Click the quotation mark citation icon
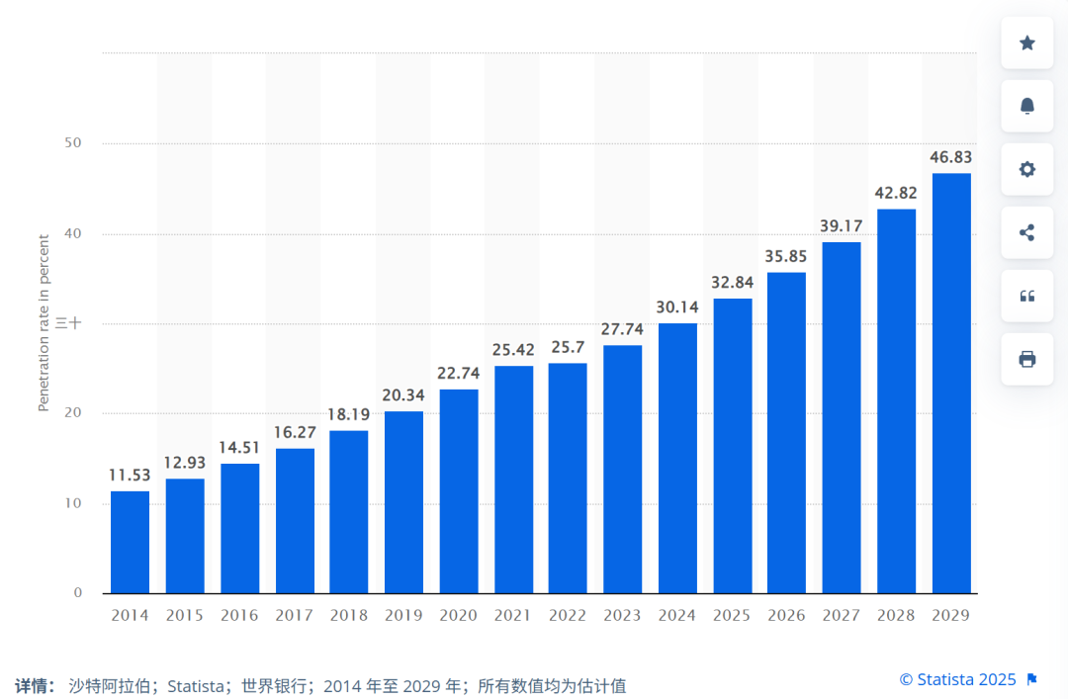Viewport: 1068px width, 699px height. [1026, 296]
